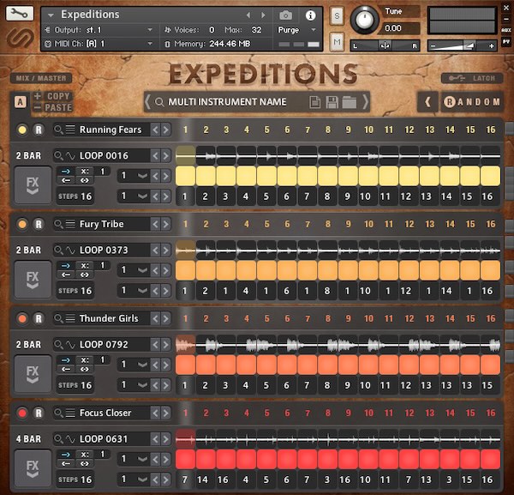Select pattern slot A

[x=21, y=102]
